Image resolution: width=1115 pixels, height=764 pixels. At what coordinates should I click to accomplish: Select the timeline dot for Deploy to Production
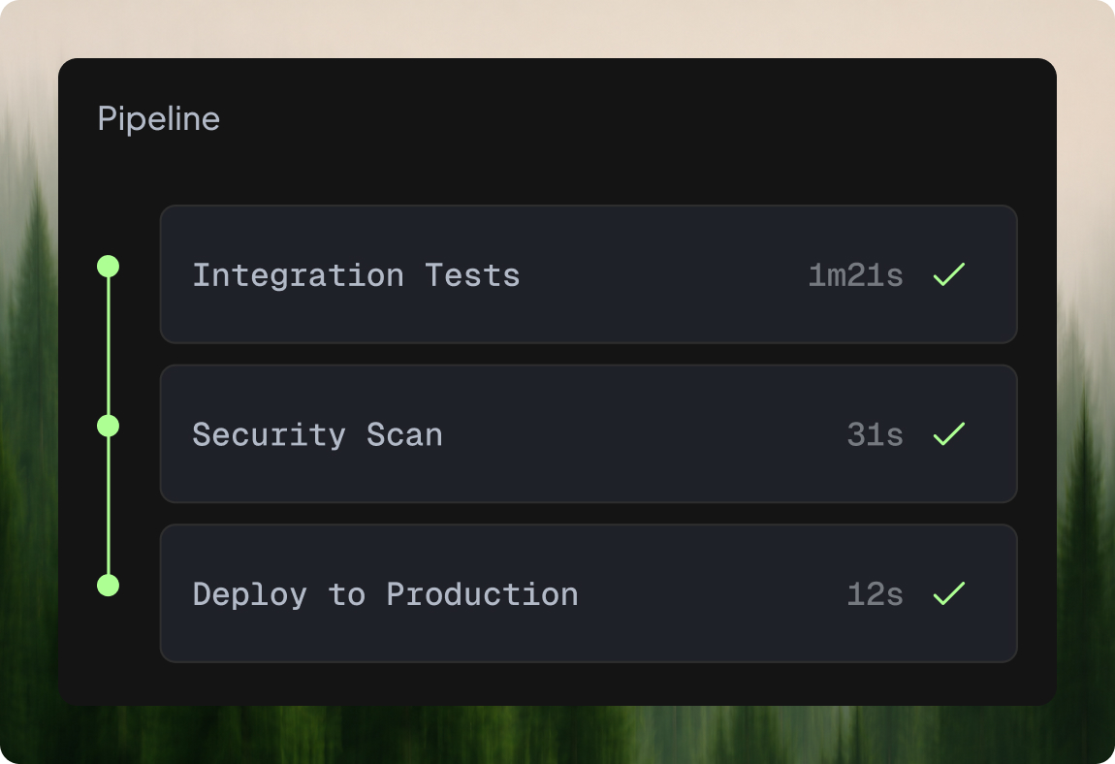pos(108,586)
